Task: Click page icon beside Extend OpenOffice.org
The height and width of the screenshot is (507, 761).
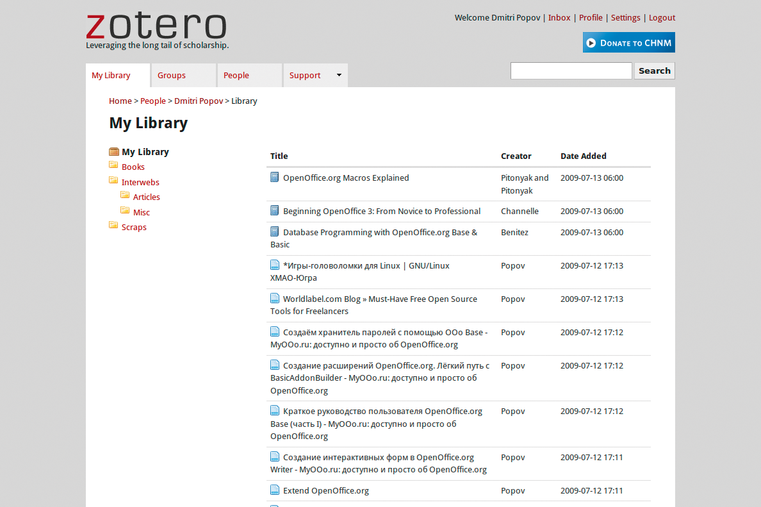Action: click(275, 490)
